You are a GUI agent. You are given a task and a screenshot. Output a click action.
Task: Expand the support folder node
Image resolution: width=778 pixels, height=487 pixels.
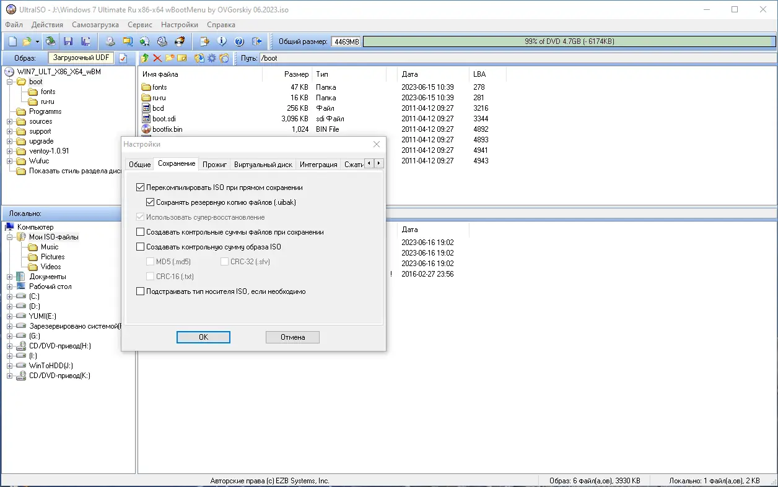coord(10,131)
